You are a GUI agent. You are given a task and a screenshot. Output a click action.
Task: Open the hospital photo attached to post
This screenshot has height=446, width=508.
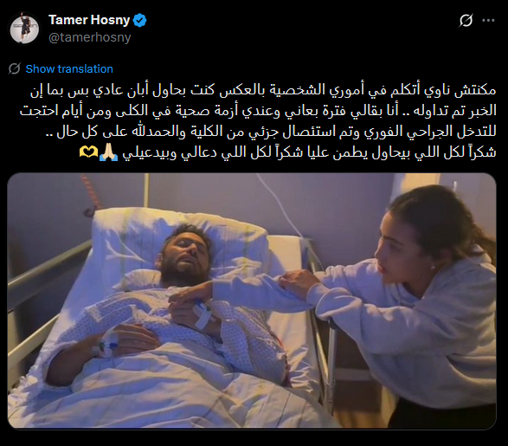pyautogui.click(x=252, y=301)
